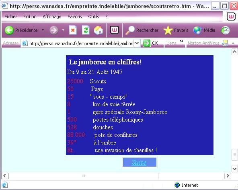238x190 pixels.
Task: Click the Wanadoo logo toolbar button
Action: click(114, 30)
